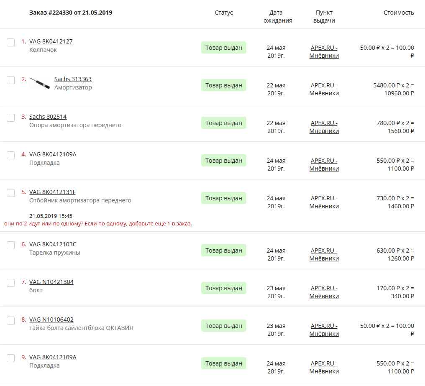
Task: Click APEX.RU Мнёвники link for item 7
Action: (x=324, y=292)
